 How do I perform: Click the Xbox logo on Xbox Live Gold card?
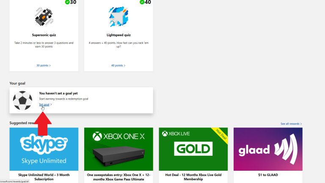point(165,133)
